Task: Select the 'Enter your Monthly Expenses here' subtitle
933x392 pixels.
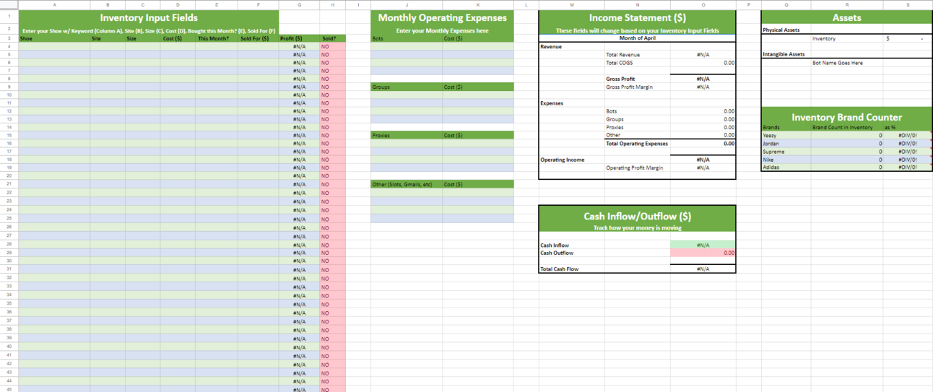Action: (442, 31)
